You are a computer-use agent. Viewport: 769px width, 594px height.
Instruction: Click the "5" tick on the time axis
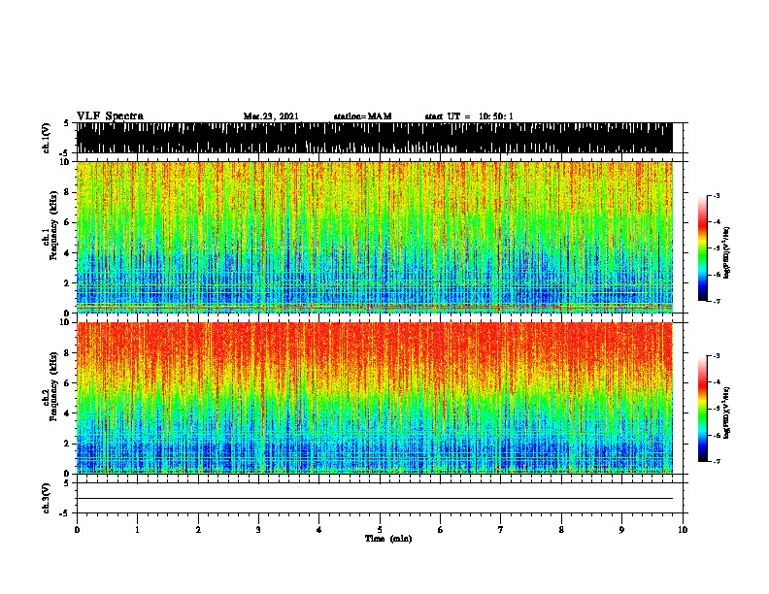(380, 530)
